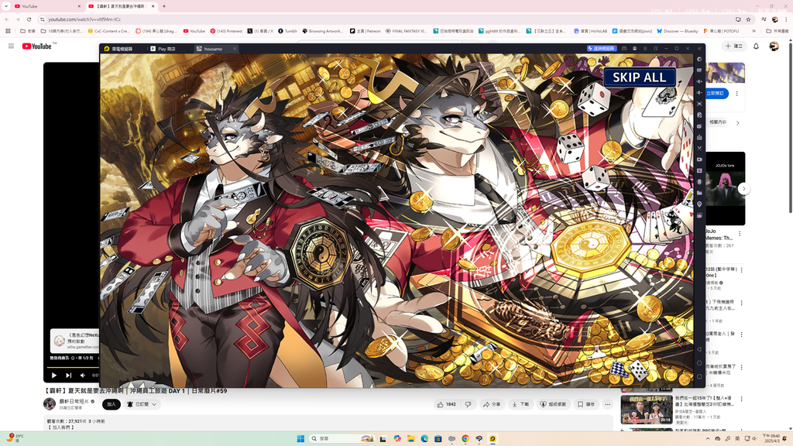The width and height of the screenshot is (793, 446).
Task: Click the 下載 download button
Action: (x=520, y=404)
